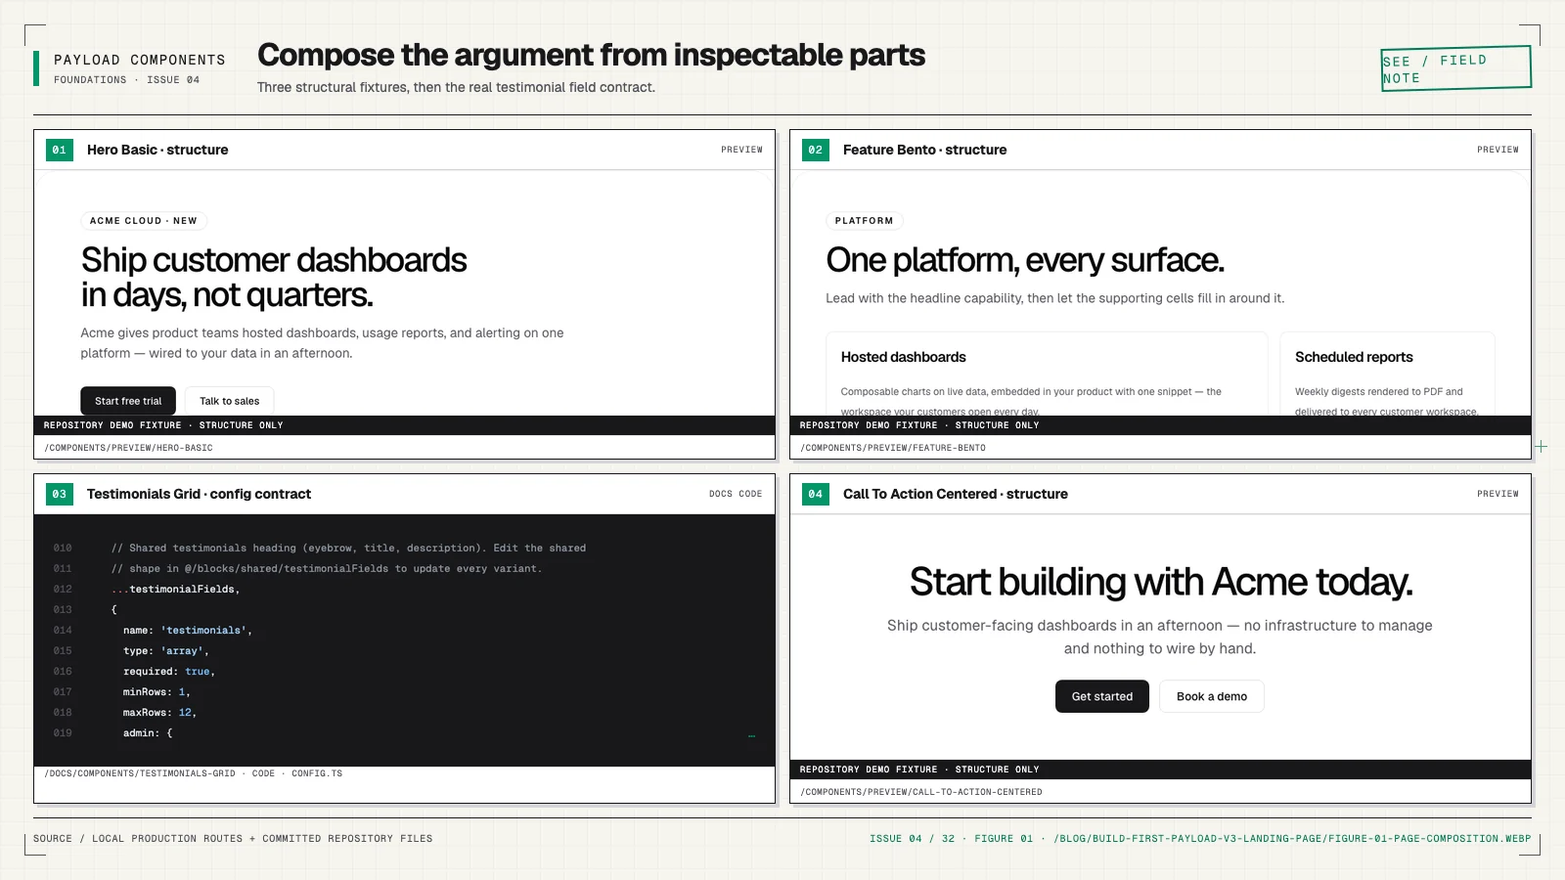Click the code comment on line 011
The height and width of the screenshot is (880, 1565).
326,568
